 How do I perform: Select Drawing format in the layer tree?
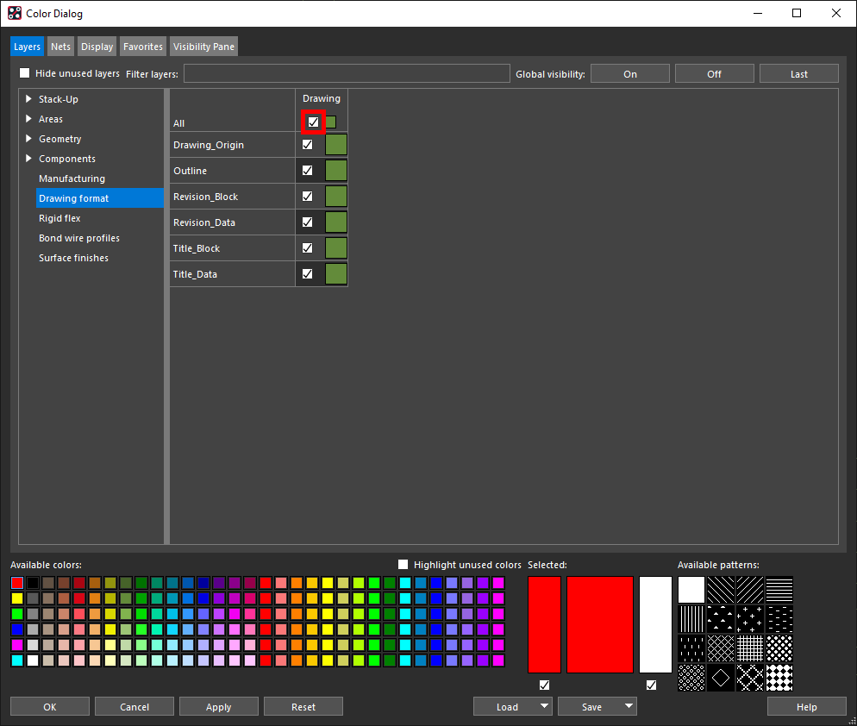pyautogui.click(x=100, y=198)
